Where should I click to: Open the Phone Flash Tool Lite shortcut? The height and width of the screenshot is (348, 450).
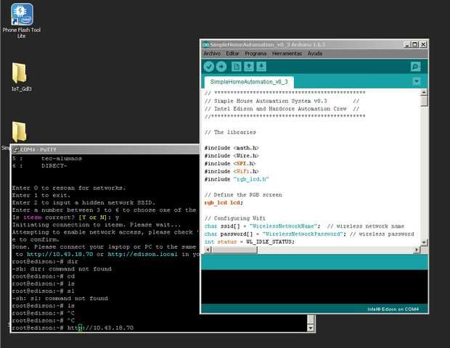click(22, 20)
